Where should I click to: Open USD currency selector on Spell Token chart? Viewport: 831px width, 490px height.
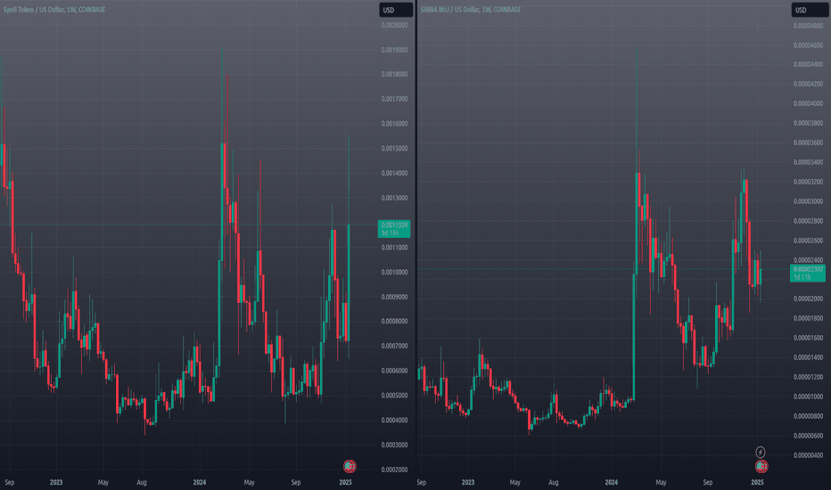click(396, 10)
